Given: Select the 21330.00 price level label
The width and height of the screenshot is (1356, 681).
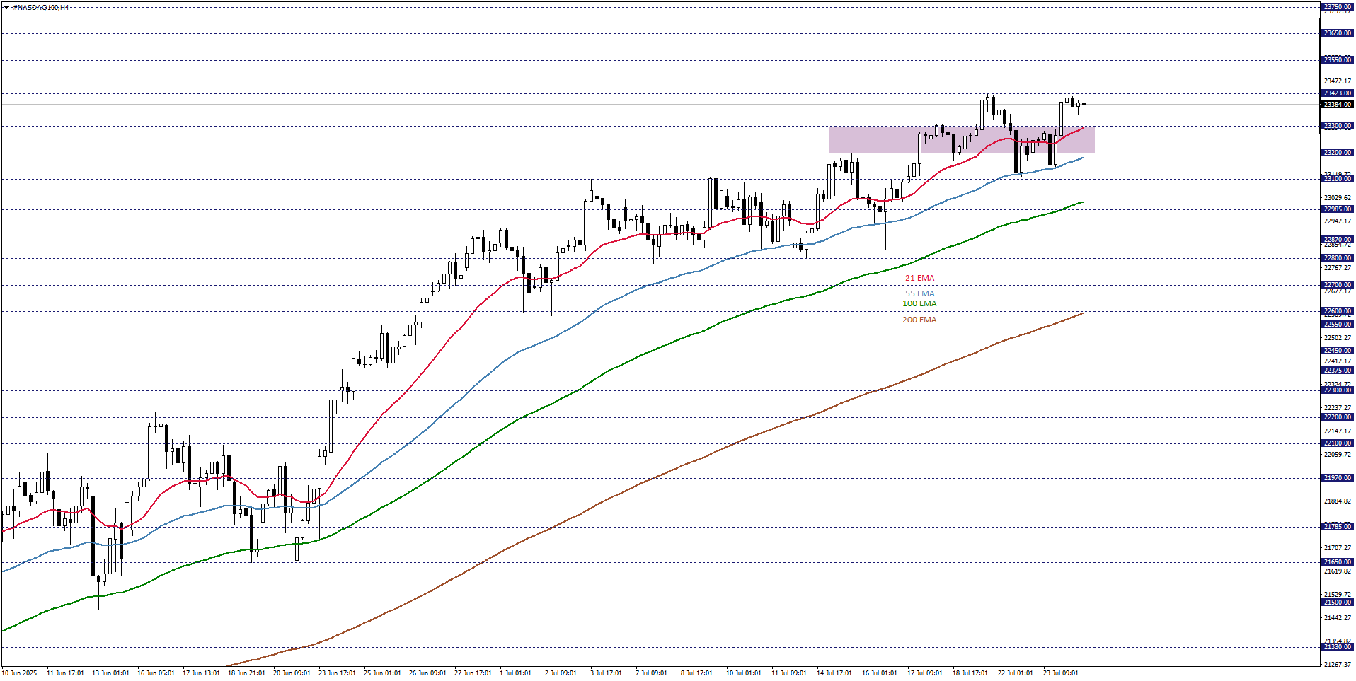Looking at the screenshot, I should (1337, 647).
